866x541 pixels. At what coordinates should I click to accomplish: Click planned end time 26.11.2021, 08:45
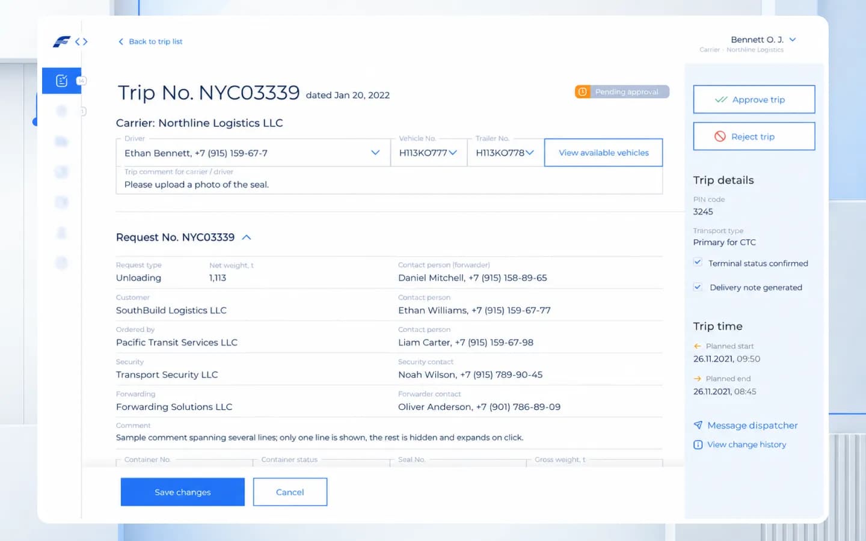[x=725, y=391]
